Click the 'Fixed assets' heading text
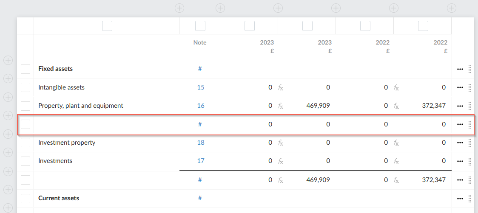Screen dimensions: 478x213 pos(55,69)
